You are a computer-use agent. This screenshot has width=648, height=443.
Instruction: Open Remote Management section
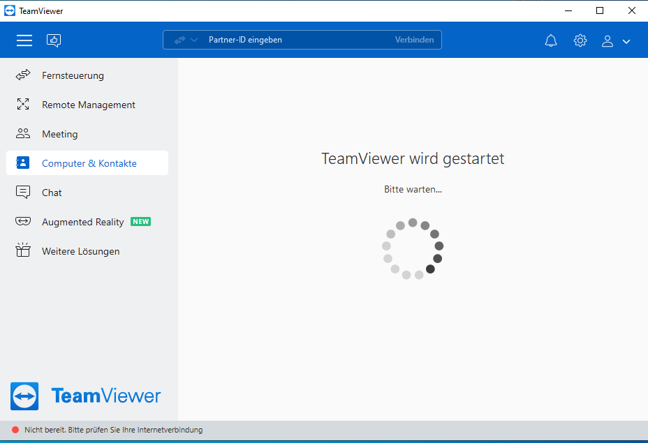pyautogui.click(x=87, y=105)
